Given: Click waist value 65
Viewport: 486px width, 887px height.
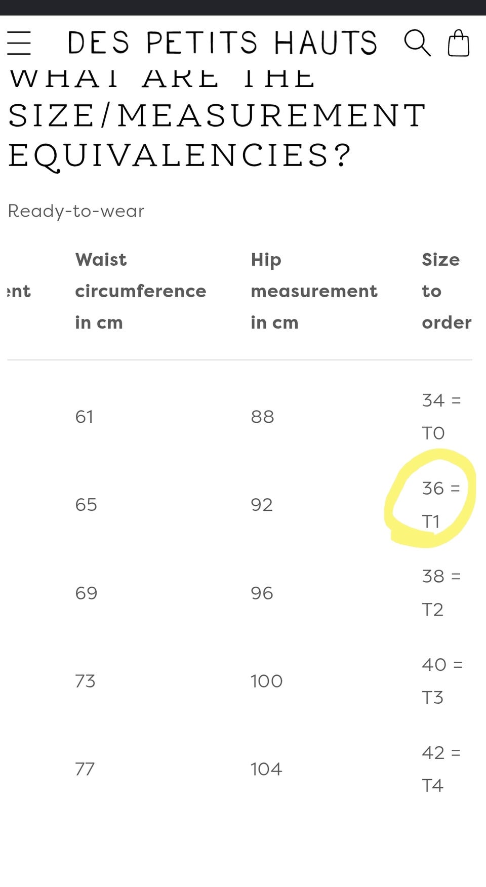Looking at the screenshot, I should 86,505.
